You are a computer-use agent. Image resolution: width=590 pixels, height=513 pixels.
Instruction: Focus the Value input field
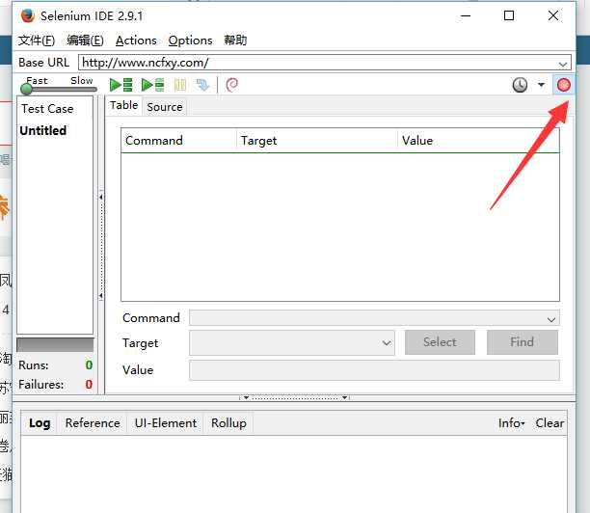pos(374,370)
